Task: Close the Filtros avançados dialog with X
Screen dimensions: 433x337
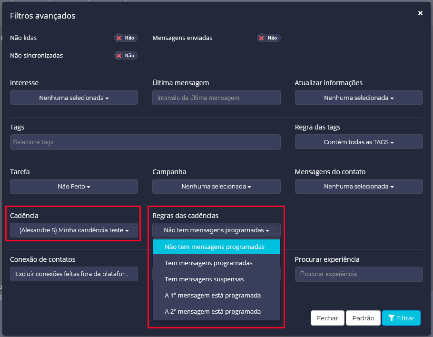Action: [420, 13]
